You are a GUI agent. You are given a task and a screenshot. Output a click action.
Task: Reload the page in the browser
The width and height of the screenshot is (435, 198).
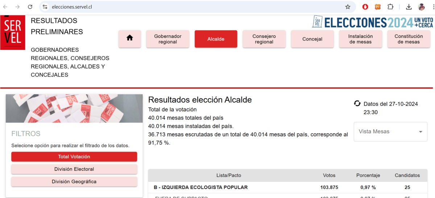click(x=30, y=7)
